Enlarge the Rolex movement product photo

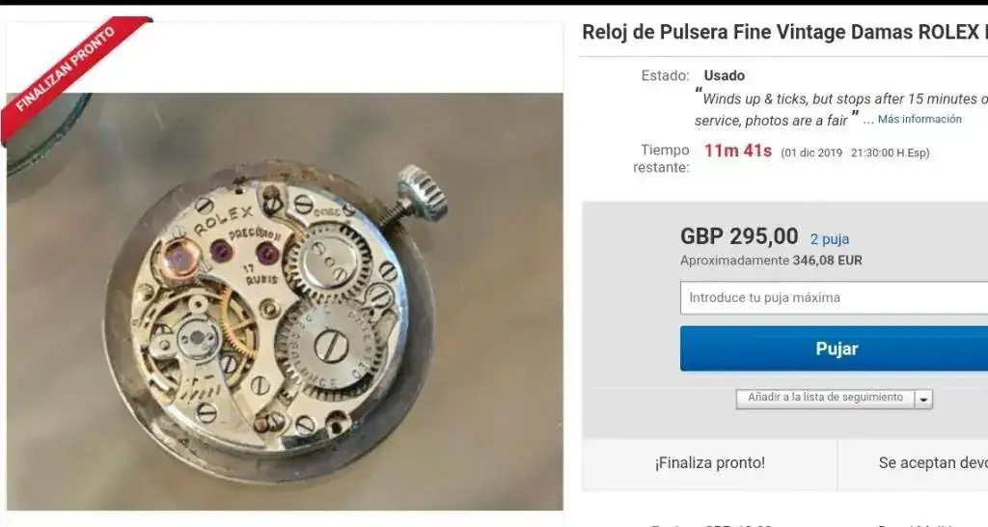[x=285, y=301]
